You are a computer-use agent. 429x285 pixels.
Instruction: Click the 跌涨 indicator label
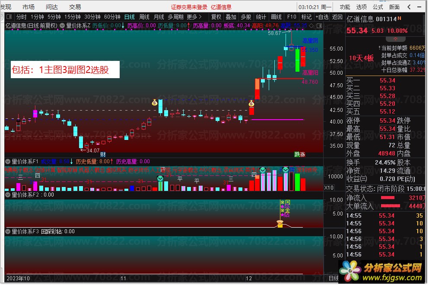click(x=299, y=154)
